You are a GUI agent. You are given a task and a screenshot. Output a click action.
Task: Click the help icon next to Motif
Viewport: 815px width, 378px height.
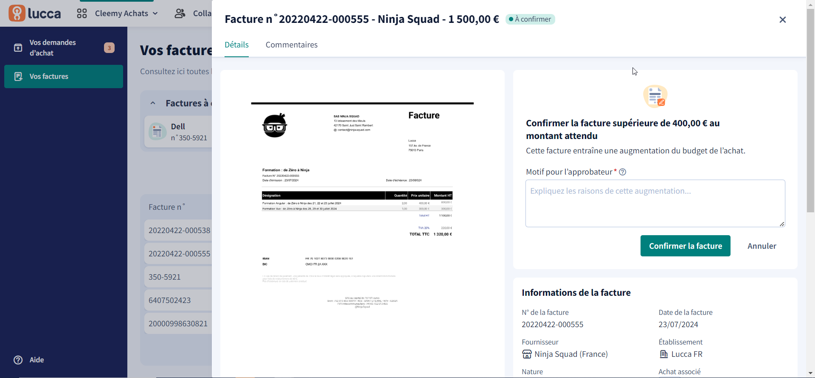pos(623,172)
